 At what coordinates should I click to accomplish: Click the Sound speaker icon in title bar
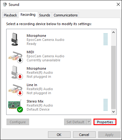(x=5, y=4)
